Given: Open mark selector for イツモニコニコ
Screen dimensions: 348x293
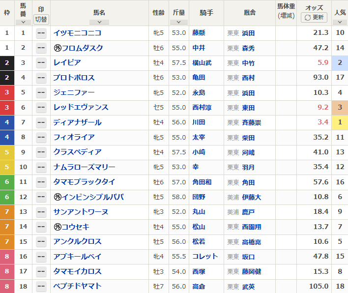Looking at the screenshot, I should point(41,33).
